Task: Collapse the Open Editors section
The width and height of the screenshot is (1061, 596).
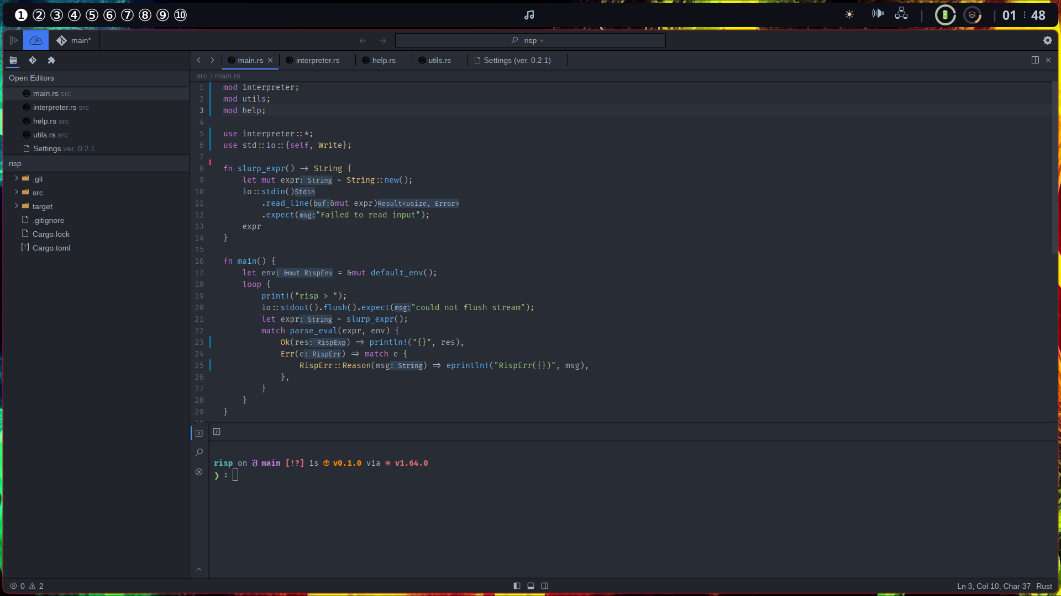Action: [x=96, y=78]
